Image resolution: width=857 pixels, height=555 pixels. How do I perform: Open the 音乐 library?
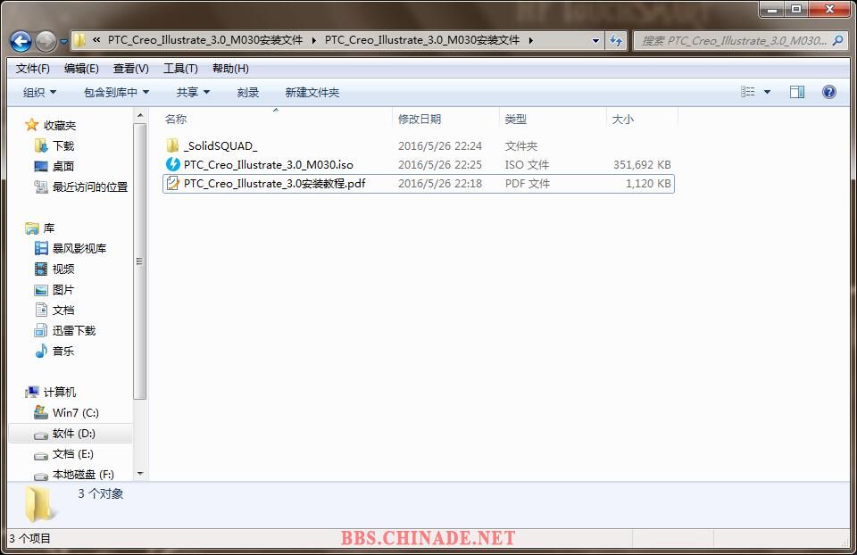click(x=63, y=351)
